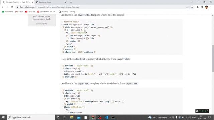Open the terminal window icon on taskbar

[x=113, y=117]
